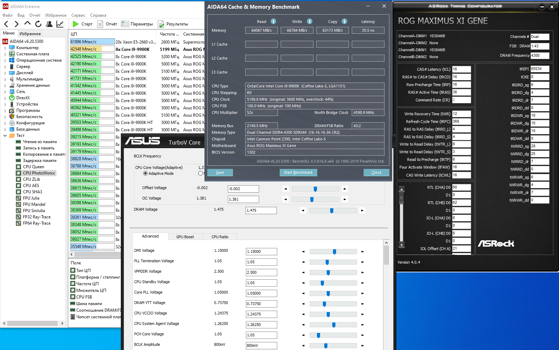Click Save in the Cache & Memory Benchmark
The width and height of the screenshot is (559, 350).
[220, 173]
